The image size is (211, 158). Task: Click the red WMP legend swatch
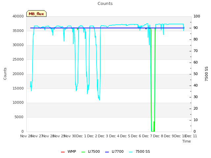point(63,152)
